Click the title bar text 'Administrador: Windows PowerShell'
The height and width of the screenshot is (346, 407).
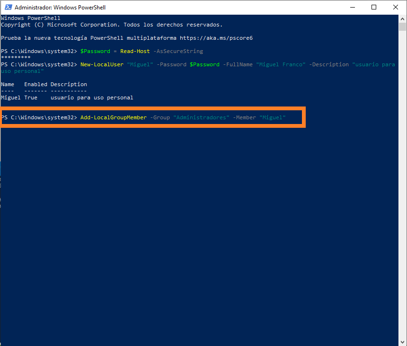[60, 8]
